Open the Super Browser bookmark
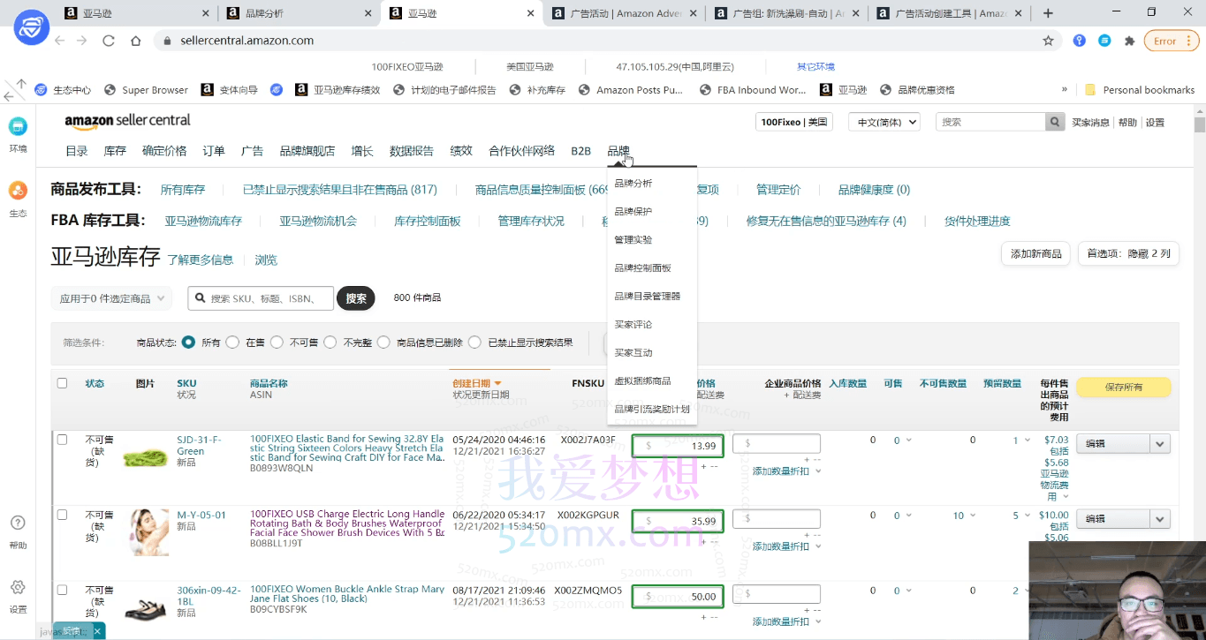 [x=147, y=90]
